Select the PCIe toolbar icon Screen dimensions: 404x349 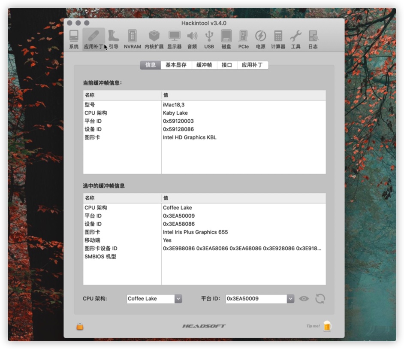point(243,39)
